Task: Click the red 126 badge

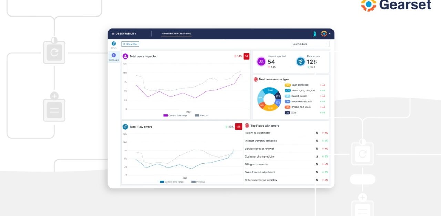Action: click(x=238, y=127)
